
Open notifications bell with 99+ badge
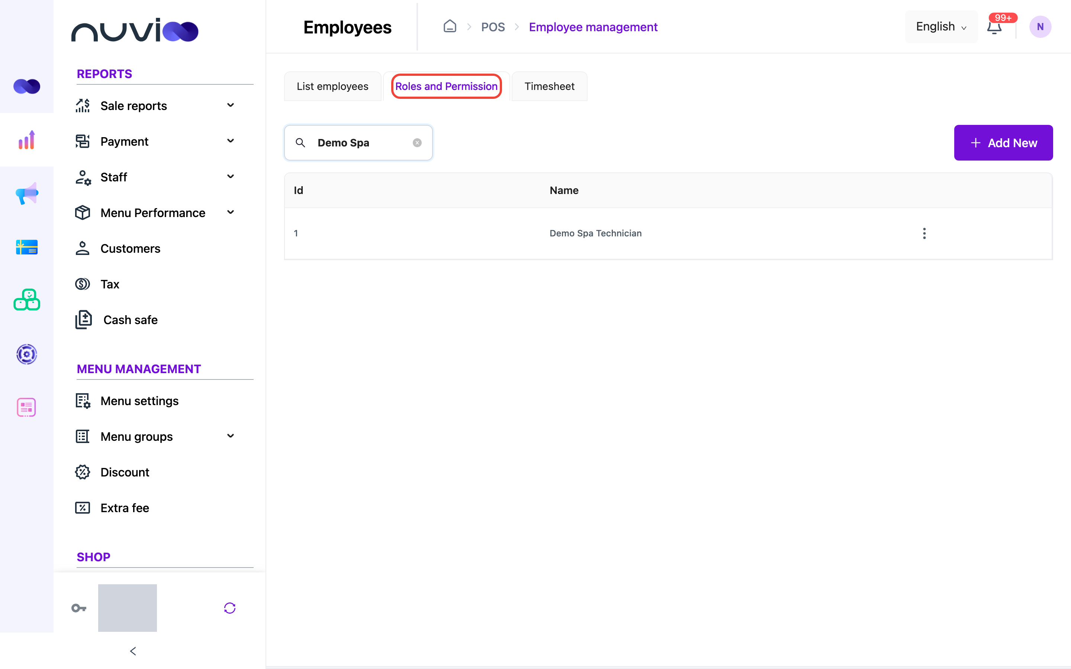[x=994, y=27]
